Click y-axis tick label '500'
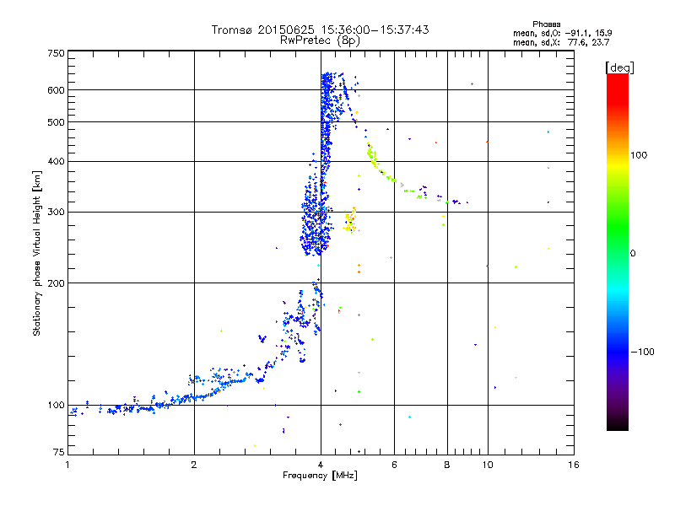 coord(56,122)
